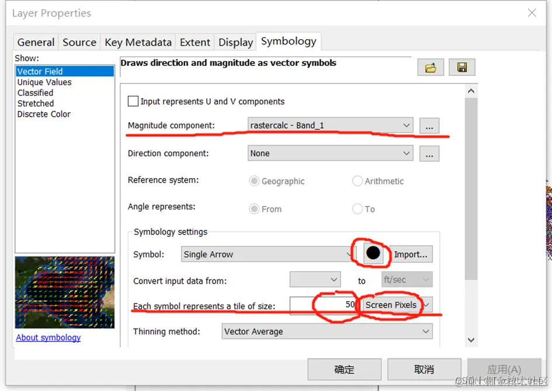Expand the Symbol dropdown showing Single Arrow
This screenshot has height=391, width=552.
[268, 254]
